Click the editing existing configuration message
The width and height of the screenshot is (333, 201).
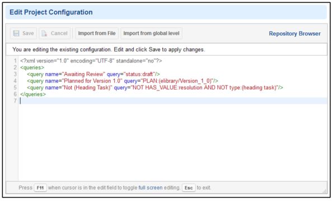point(109,50)
